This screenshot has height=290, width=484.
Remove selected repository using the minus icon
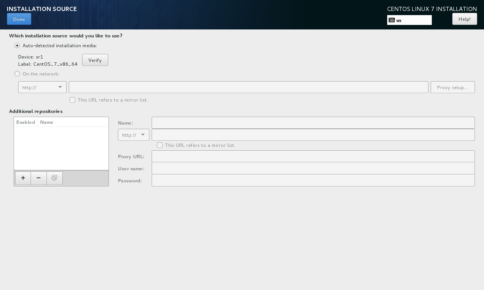[x=39, y=178]
